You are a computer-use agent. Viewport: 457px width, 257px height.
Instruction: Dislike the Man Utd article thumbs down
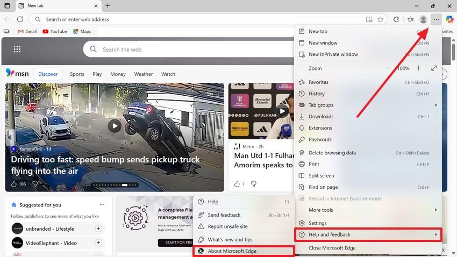(x=254, y=184)
